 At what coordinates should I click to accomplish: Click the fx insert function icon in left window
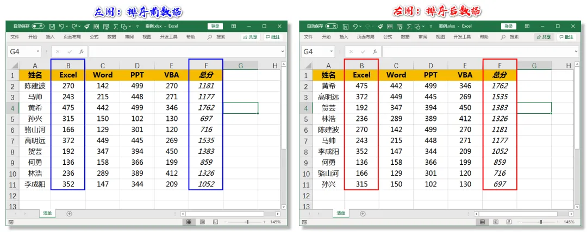click(x=81, y=51)
